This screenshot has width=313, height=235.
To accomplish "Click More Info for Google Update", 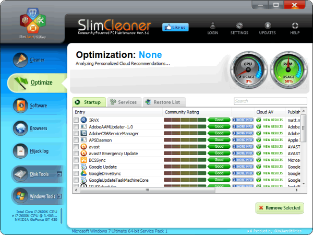I will (x=243, y=167).
